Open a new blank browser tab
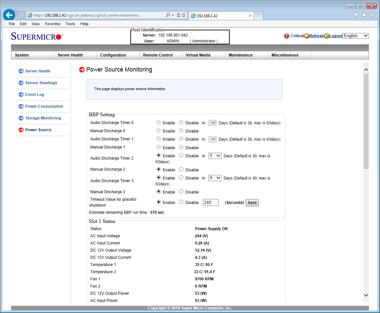The height and width of the screenshot is (313, 380). coord(258,16)
